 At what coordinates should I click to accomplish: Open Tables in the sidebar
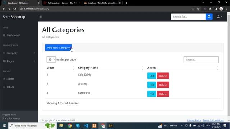click(x=10, y=87)
